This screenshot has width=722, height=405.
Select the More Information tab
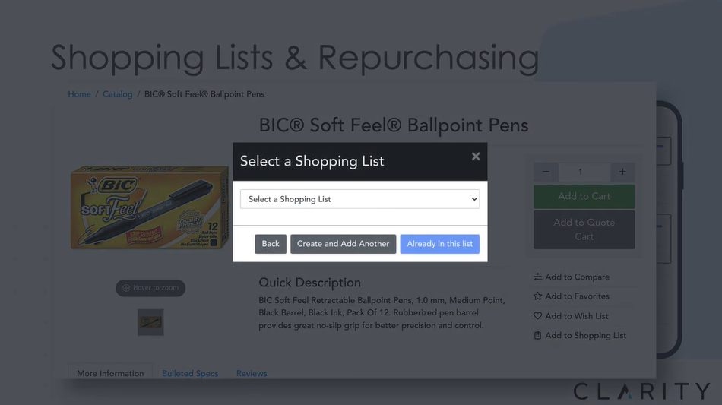click(110, 373)
